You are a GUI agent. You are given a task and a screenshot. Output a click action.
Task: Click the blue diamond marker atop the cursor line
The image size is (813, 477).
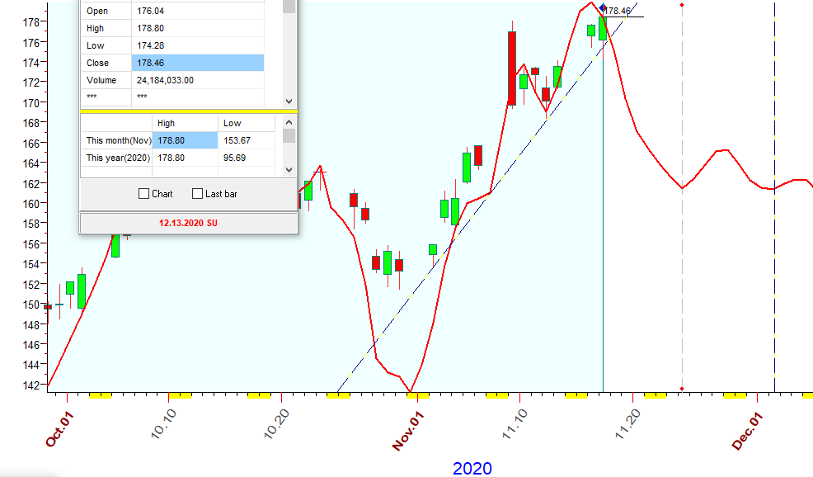pyautogui.click(x=603, y=7)
